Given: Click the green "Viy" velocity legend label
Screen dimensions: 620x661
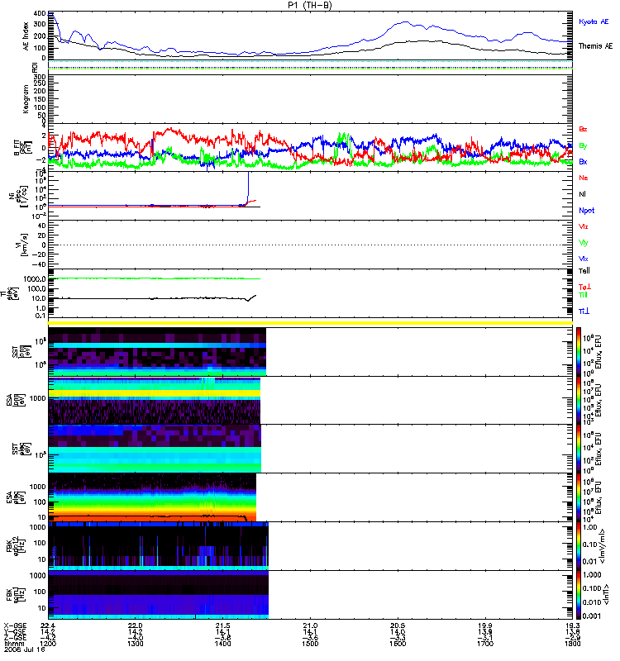Looking at the screenshot, I should point(583,243).
